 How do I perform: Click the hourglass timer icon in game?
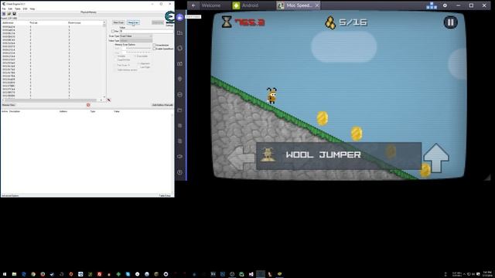pyautogui.click(x=227, y=22)
